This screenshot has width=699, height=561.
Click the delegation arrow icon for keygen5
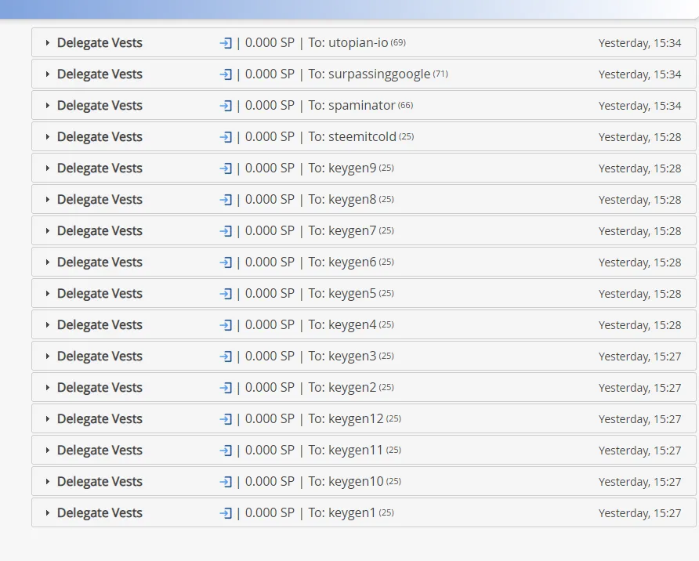pos(226,294)
